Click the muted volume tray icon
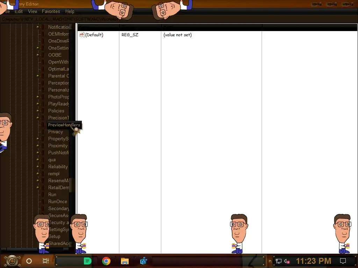 pos(287,261)
